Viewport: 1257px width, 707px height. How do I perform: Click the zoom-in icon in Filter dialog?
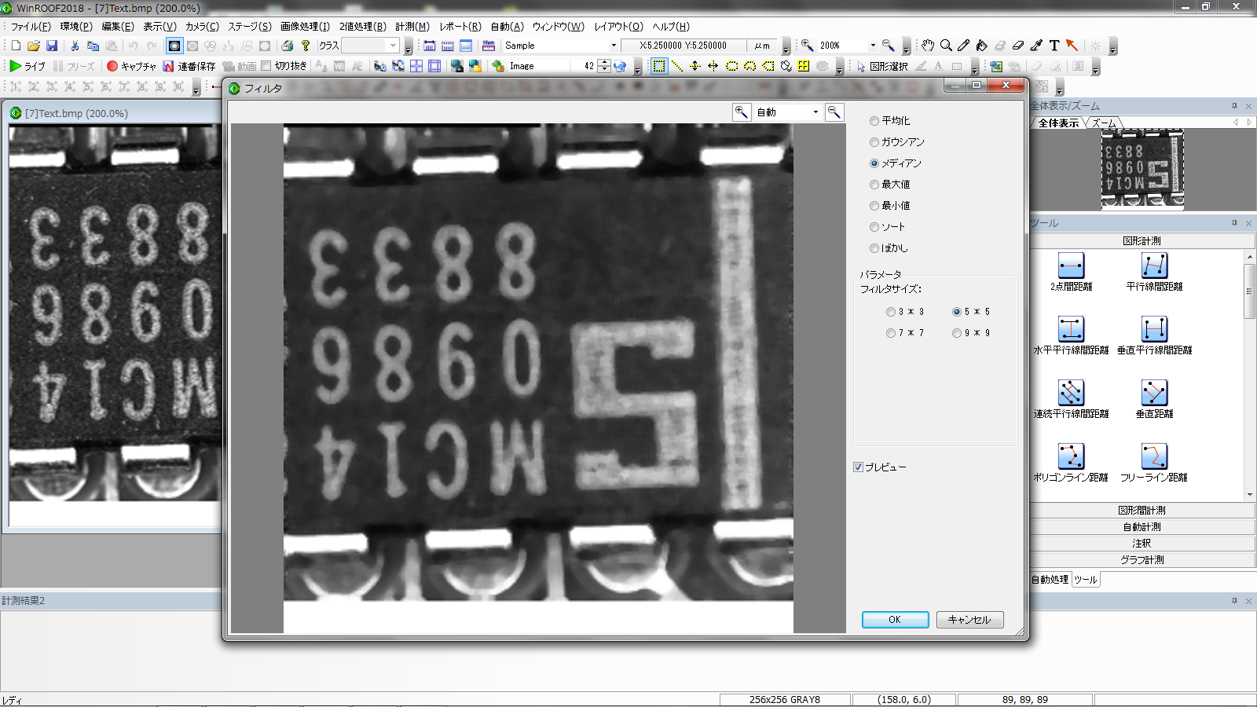point(742,112)
